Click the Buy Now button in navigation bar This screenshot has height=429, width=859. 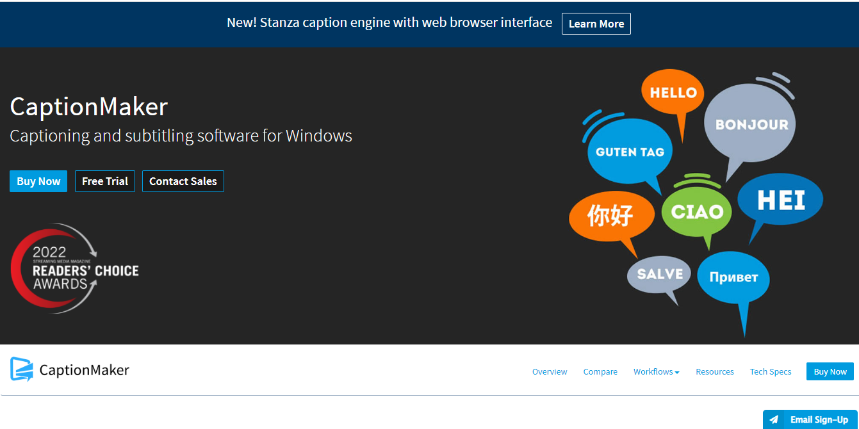click(x=830, y=371)
